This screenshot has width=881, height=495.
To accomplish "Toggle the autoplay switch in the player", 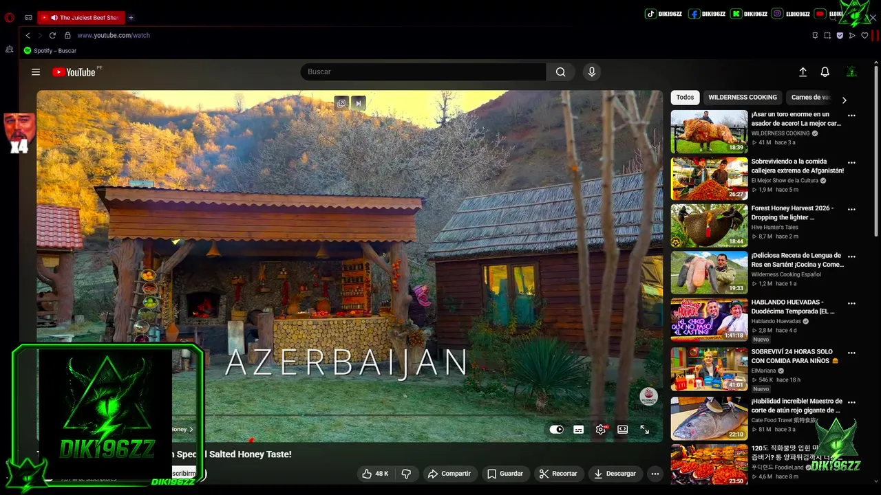I will pyautogui.click(x=556, y=429).
